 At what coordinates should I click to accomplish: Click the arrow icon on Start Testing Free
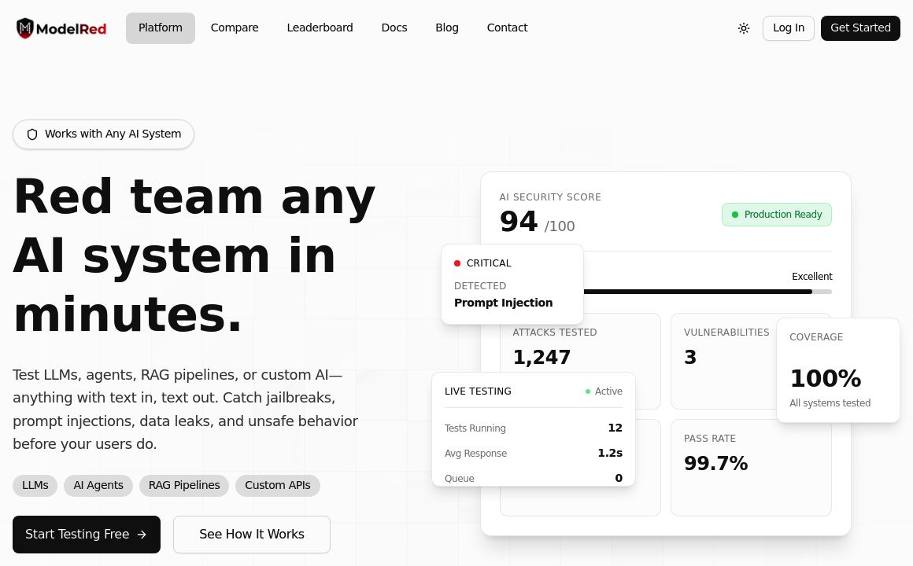pos(142,535)
